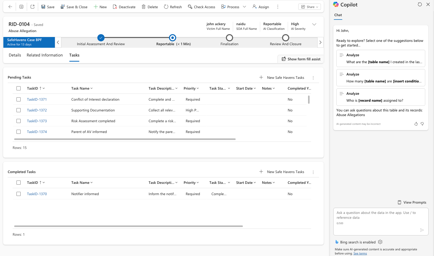Screen dimensions: 434x256
Task: Open record in new window icon
Action: tap(32, 7)
